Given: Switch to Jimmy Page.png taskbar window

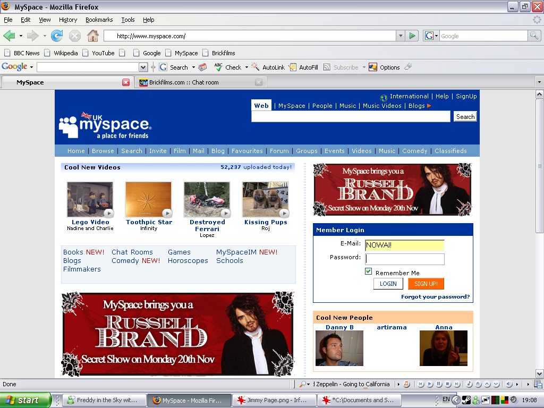Looking at the screenshot, I should pos(275,400).
